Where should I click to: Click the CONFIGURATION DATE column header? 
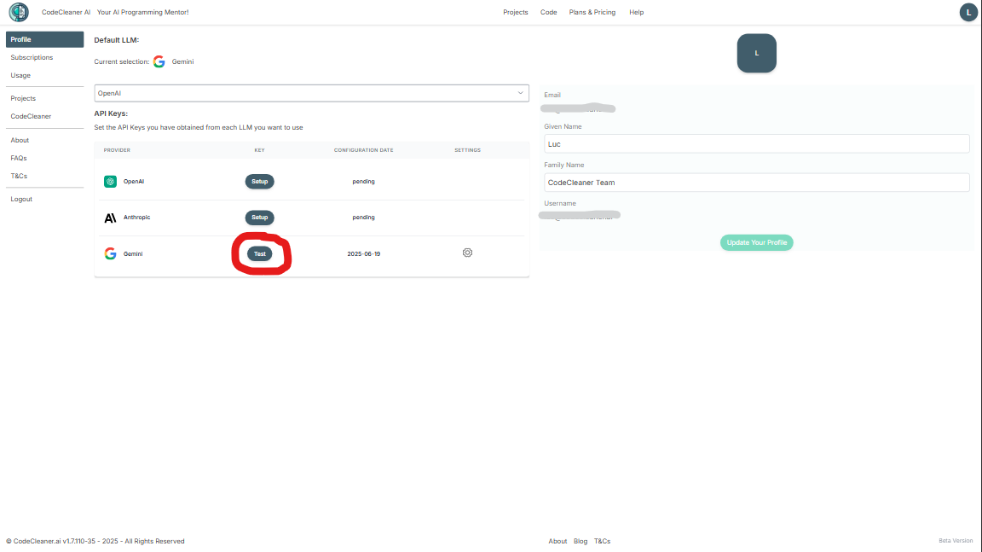363,150
